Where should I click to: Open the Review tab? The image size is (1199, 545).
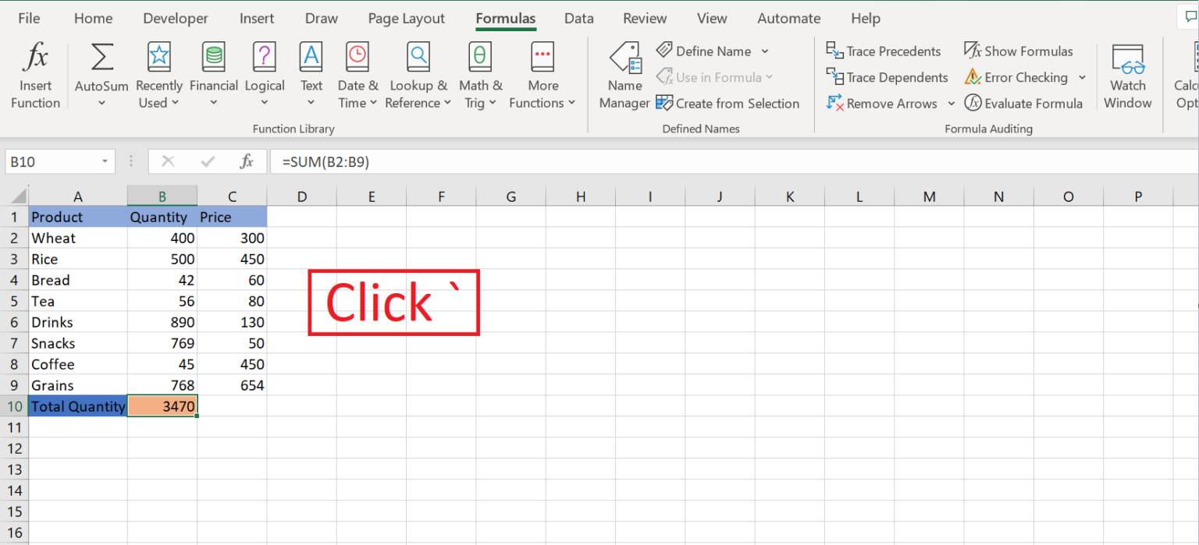645,18
